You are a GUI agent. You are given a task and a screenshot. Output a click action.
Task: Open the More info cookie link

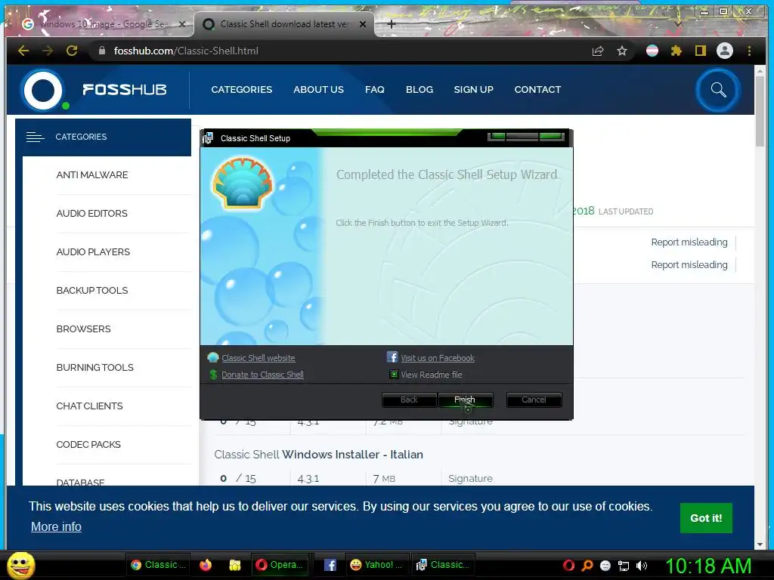(56, 526)
